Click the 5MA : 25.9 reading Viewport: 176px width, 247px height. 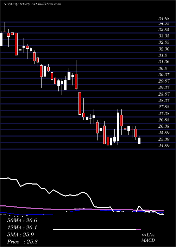[20, 235]
